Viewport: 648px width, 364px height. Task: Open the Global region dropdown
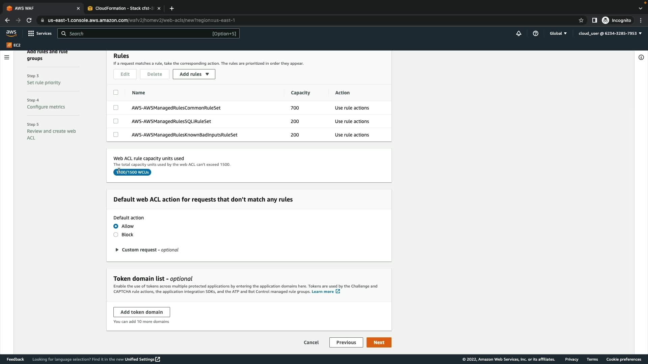pyautogui.click(x=558, y=33)
